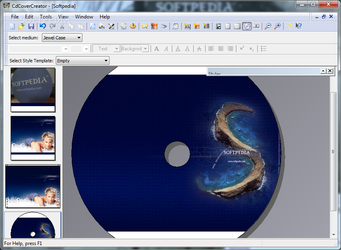Center align the text
Image resolution: width=341 pixels, height=250 pixels.
click(x=220, y=49)
